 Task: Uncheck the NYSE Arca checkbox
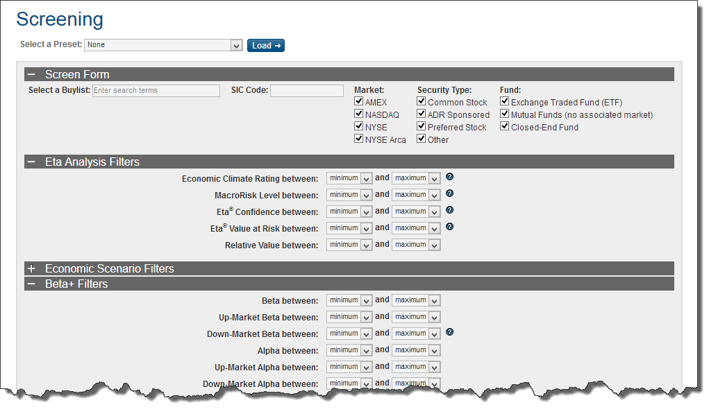pyautogui.click(x=359, y=139)
